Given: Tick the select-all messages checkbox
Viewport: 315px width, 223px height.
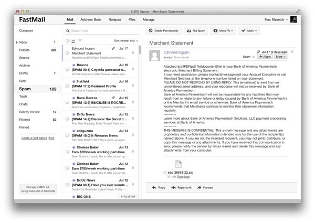Looking at the screenshot, I should click(x=67, y=40).
